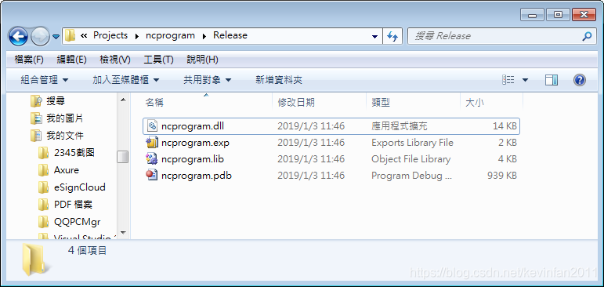This screenshot has height=287, width=604.
Task: Open subfolder arrow after Projects
Action: [x=137, y=36]
